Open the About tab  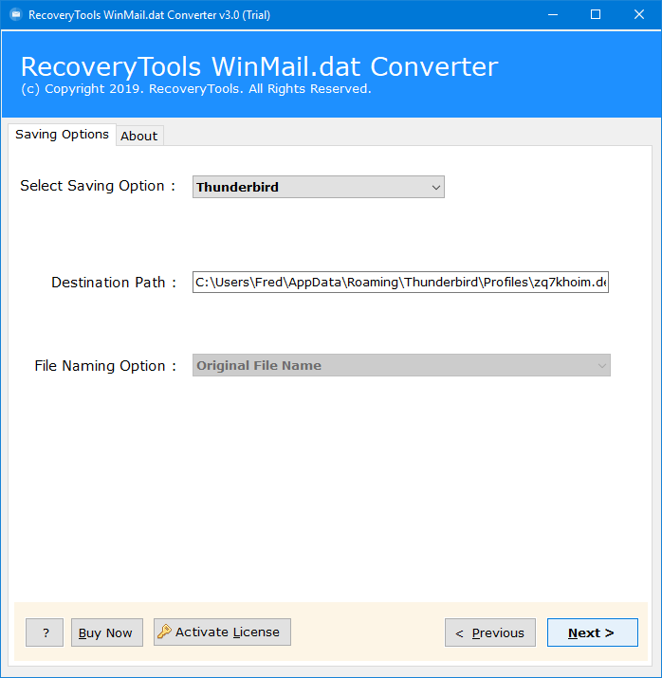[139, 136]
